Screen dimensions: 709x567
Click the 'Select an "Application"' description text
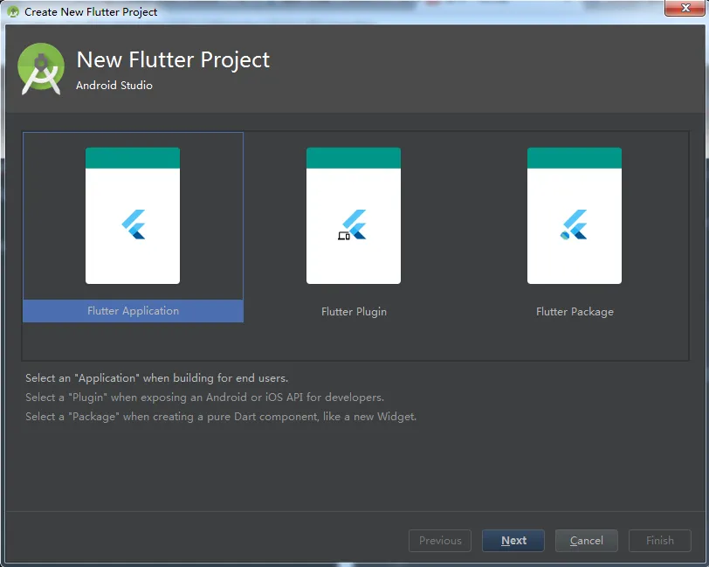[x=156, y=377]
